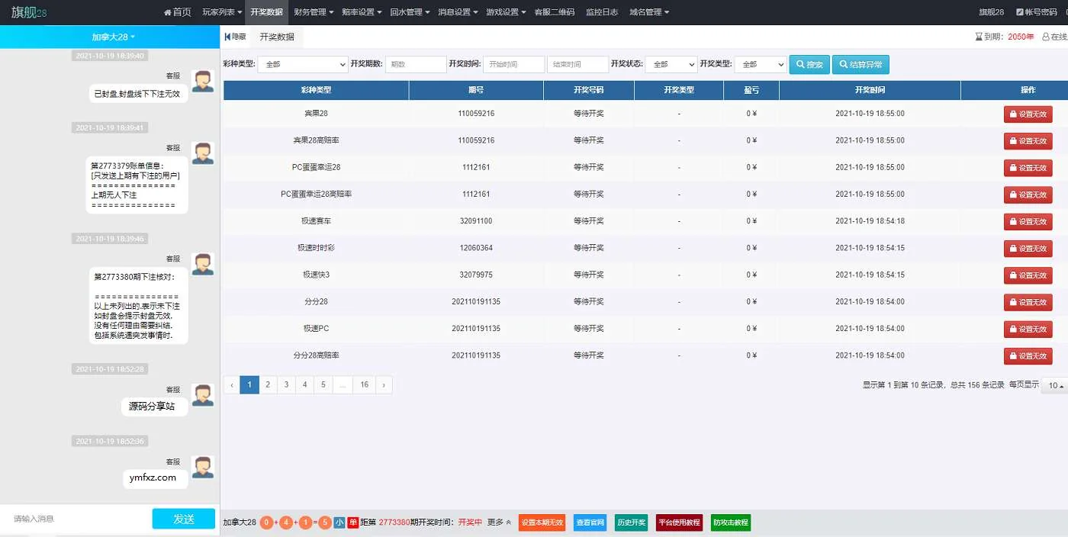
Task: Click the 发送 send button
Action: [x=183, y=517]
